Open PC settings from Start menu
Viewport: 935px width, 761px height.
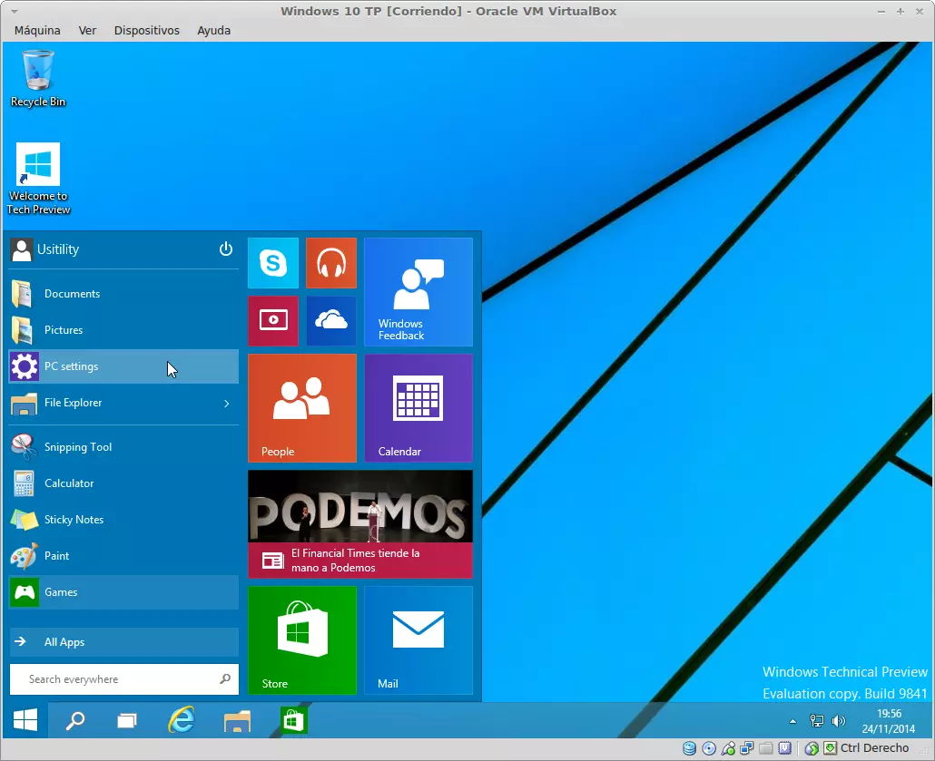pos(123,366)
